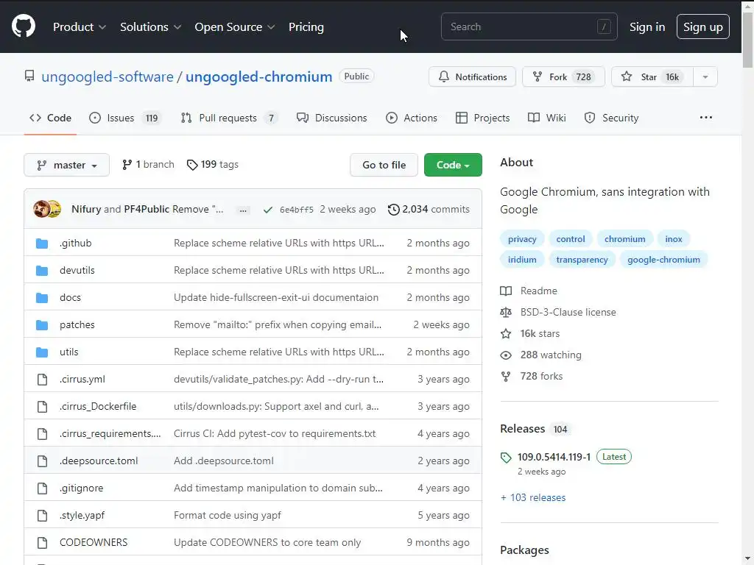Viewport: 754px width, 565px height.
Task: Open the devutils folder
Action: (77, 270)
